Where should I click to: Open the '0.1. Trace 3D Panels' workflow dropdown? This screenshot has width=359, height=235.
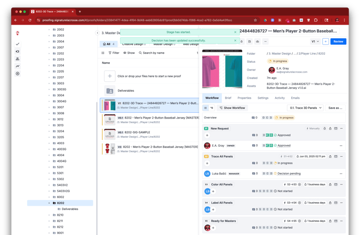pyautogui.click(x=306, y=108)
